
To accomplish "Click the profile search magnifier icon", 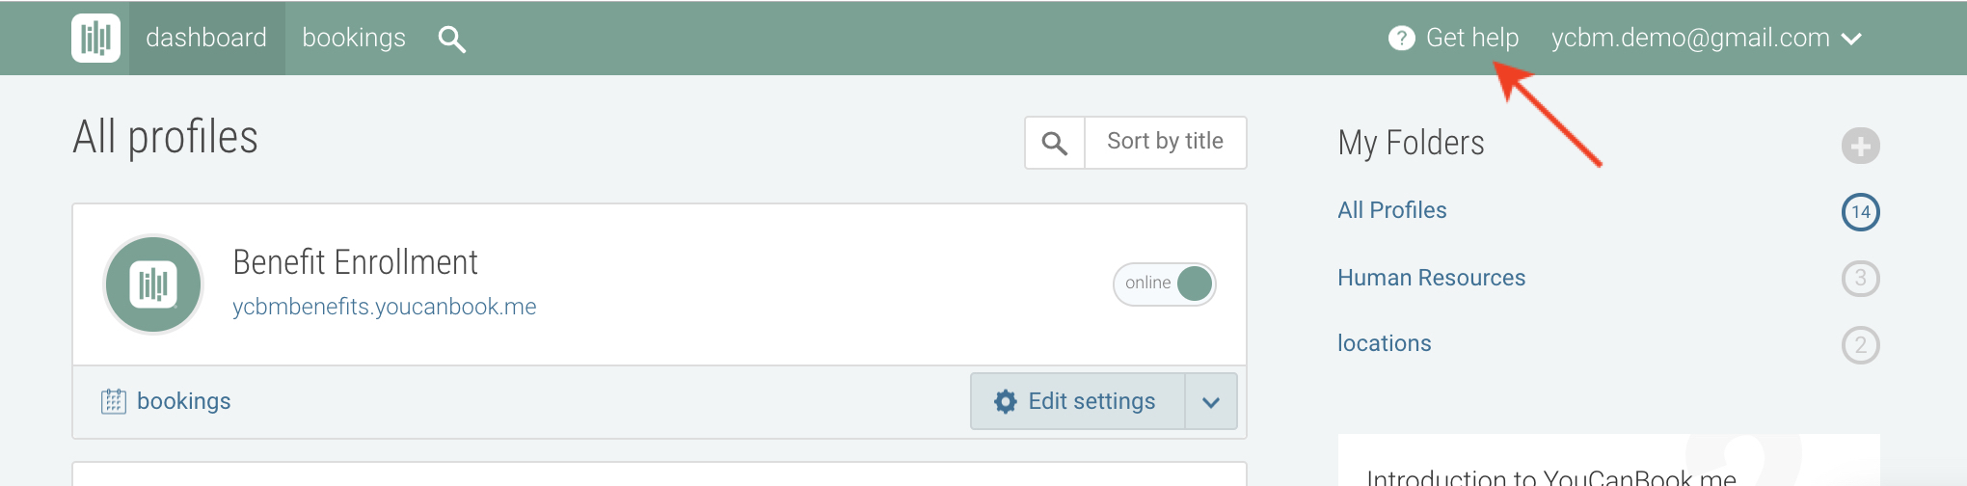I will (x=1055, y=143).
